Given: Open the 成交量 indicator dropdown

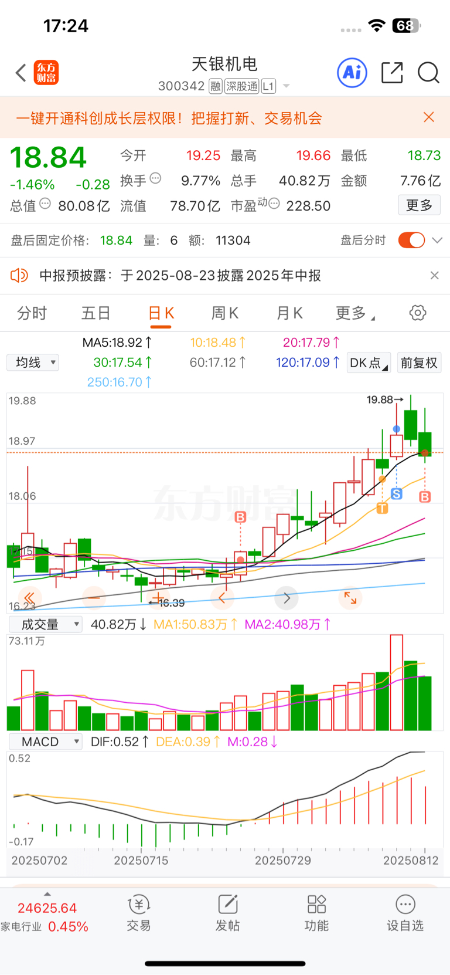Looking at the screenshot, I should point(46,624).
